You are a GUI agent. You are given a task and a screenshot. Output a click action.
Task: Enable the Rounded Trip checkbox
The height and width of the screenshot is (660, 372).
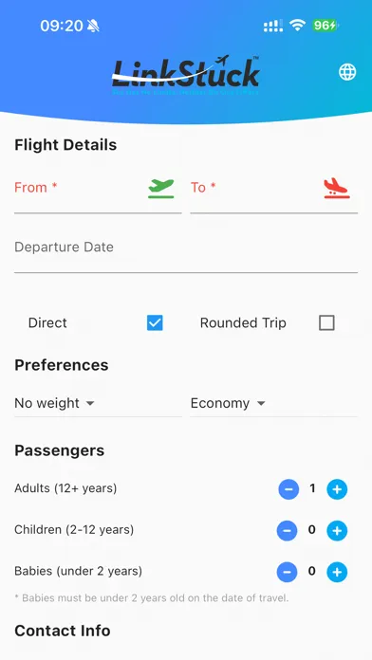[x=326, y=322]
